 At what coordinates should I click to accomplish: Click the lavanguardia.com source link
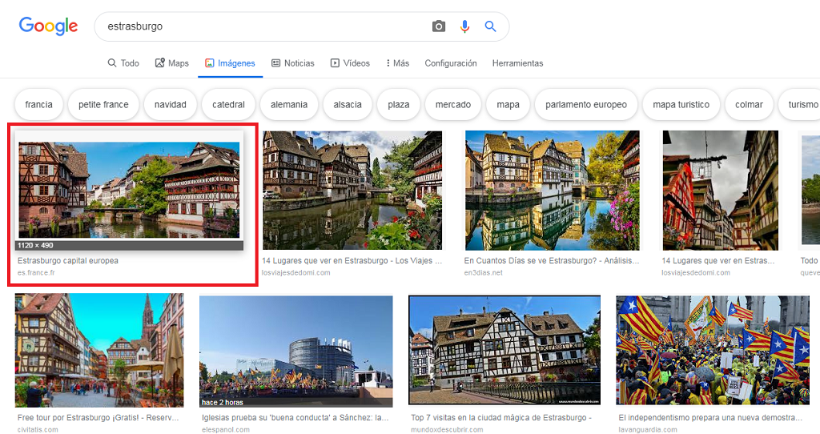pyautogui.click(x=648, y=429)
